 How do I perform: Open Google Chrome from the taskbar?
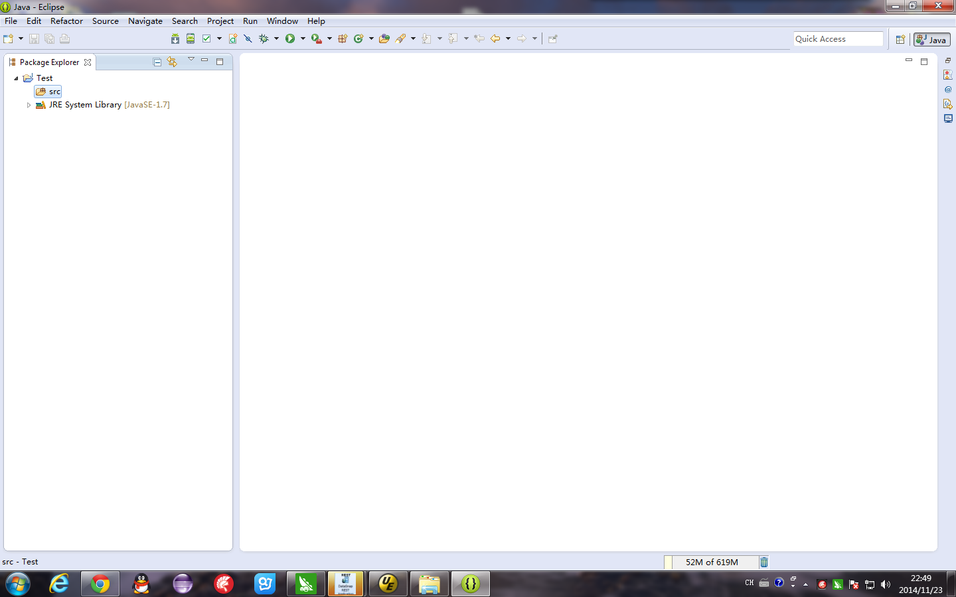click(100, 584)
